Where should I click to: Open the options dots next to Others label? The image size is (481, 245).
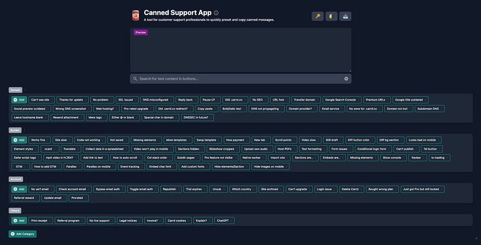pos(24,210)
